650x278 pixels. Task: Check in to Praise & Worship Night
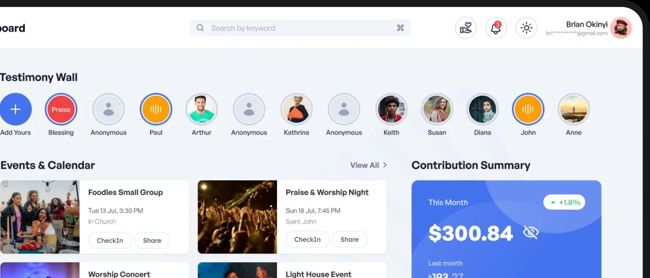coord(307,239)
